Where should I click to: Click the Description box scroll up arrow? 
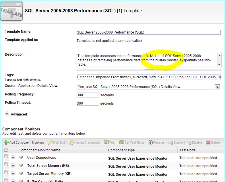219,56
